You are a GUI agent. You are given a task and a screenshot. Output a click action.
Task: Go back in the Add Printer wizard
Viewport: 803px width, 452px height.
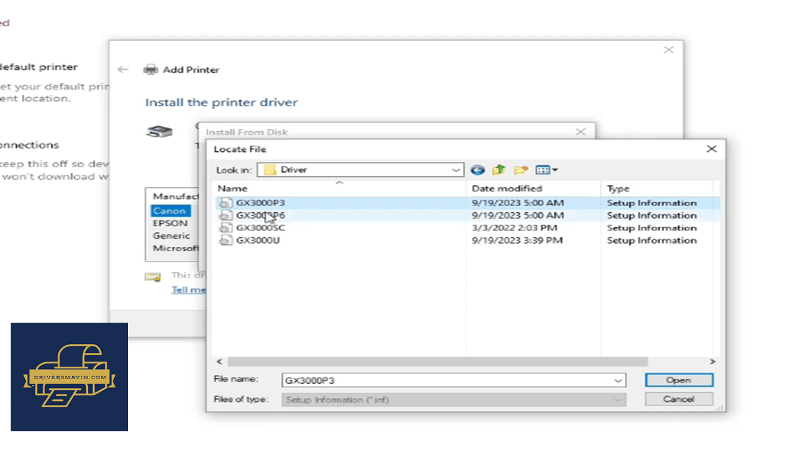pyautogui.click(x=123, y=70)
